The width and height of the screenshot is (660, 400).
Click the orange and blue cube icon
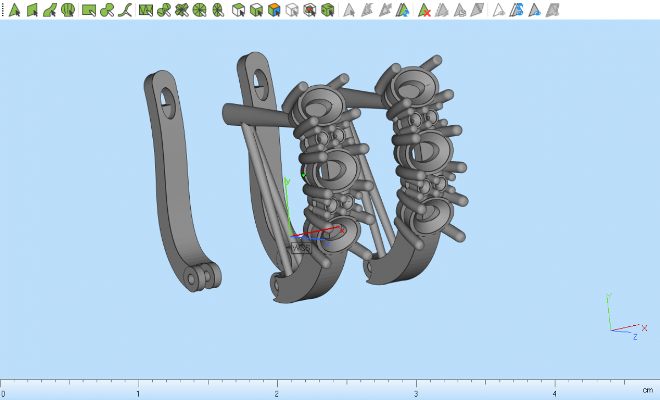[x=274, y=9]
